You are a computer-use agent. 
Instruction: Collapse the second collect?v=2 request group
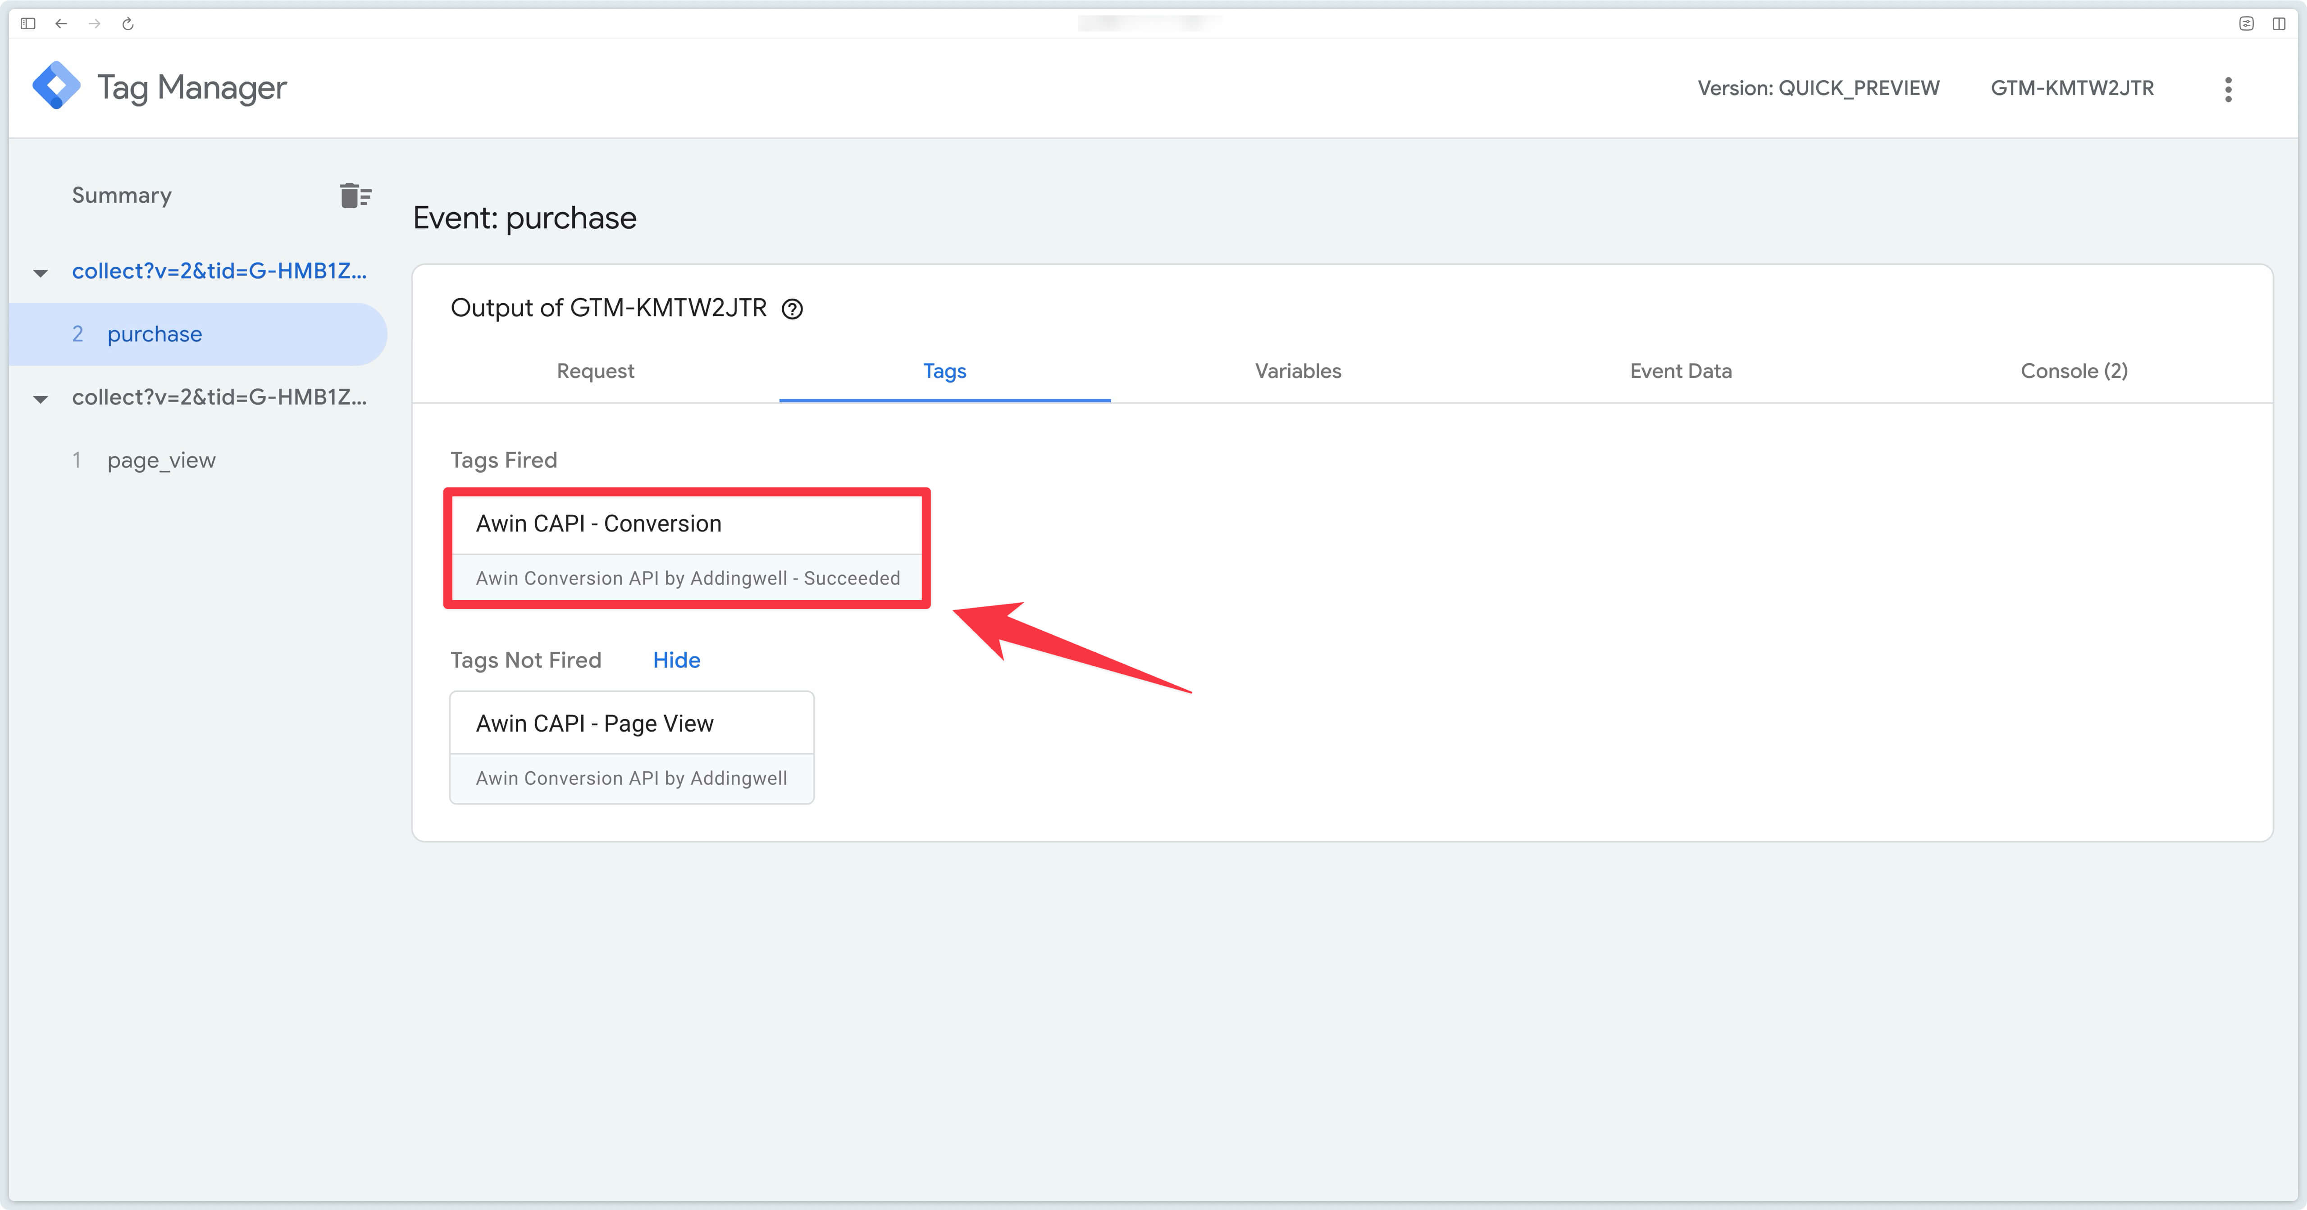(x=40, y=399)
